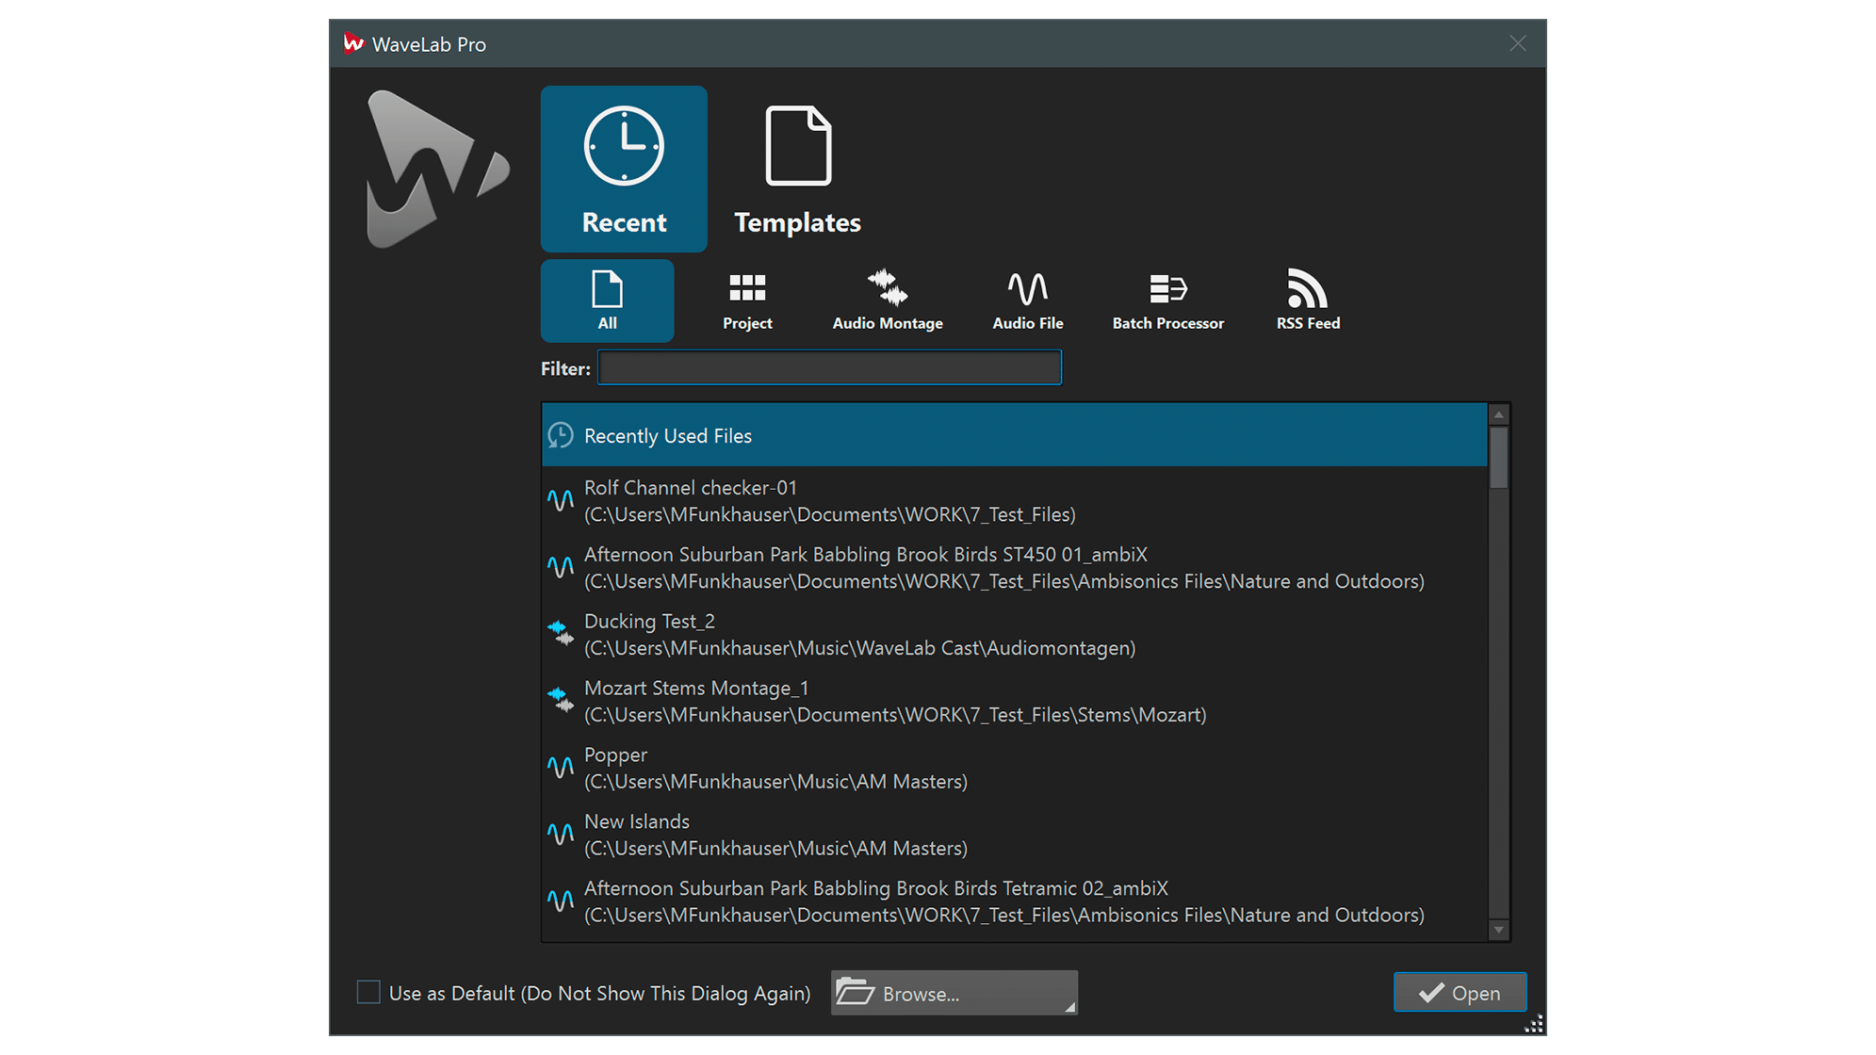Filter list by Audio Montage
The image size is (1876, 1055).
(887, 300)
